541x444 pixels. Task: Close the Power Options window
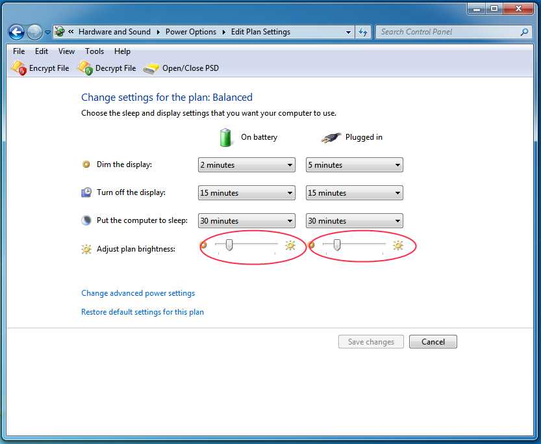click(x=518, y=8)
